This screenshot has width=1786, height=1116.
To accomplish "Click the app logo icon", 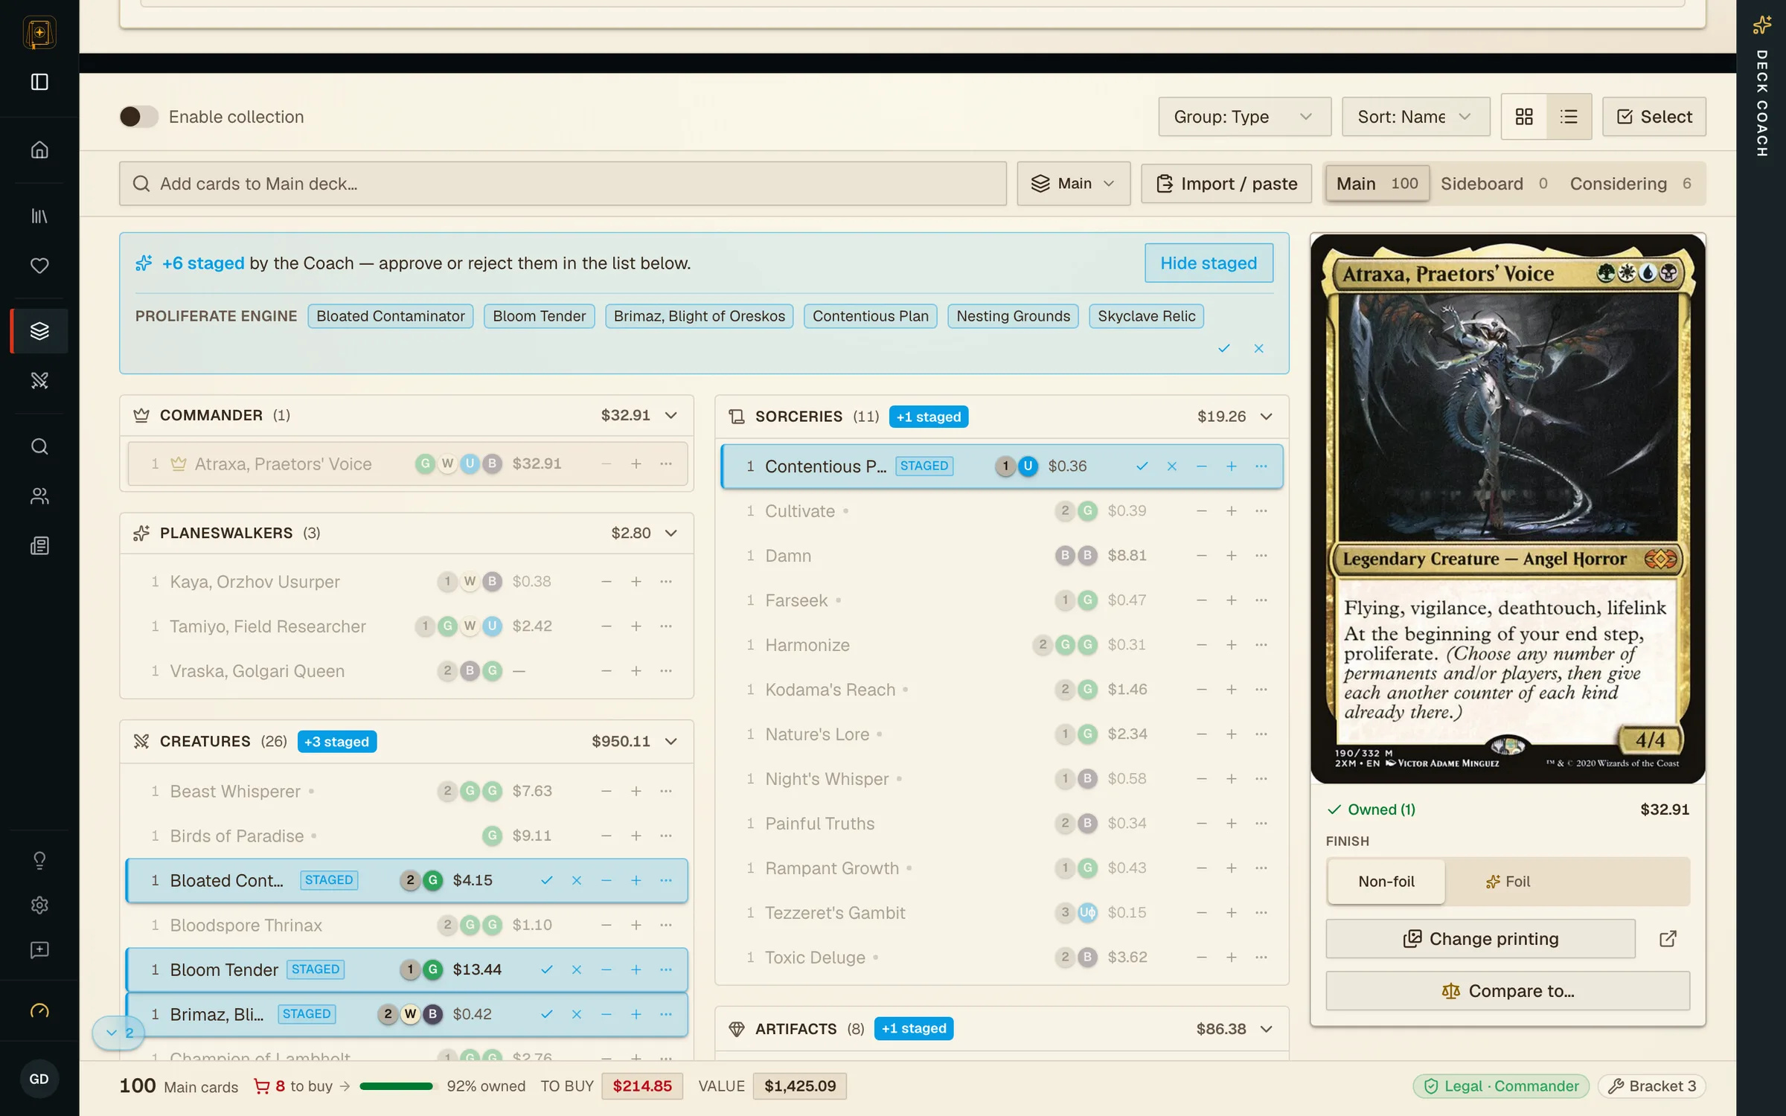I will 39,33.
